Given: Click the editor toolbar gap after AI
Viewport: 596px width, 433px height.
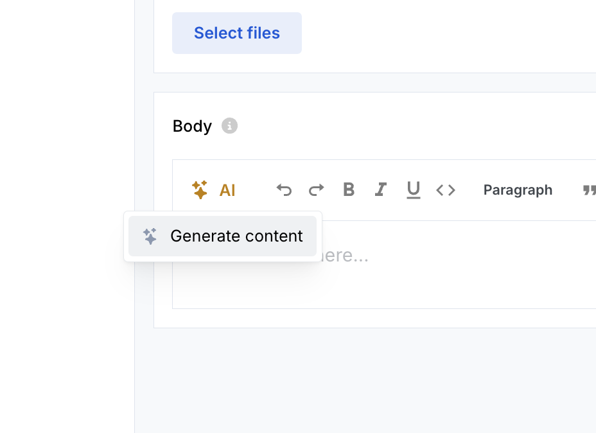Looking at the screenshot, I should [256, 190].
